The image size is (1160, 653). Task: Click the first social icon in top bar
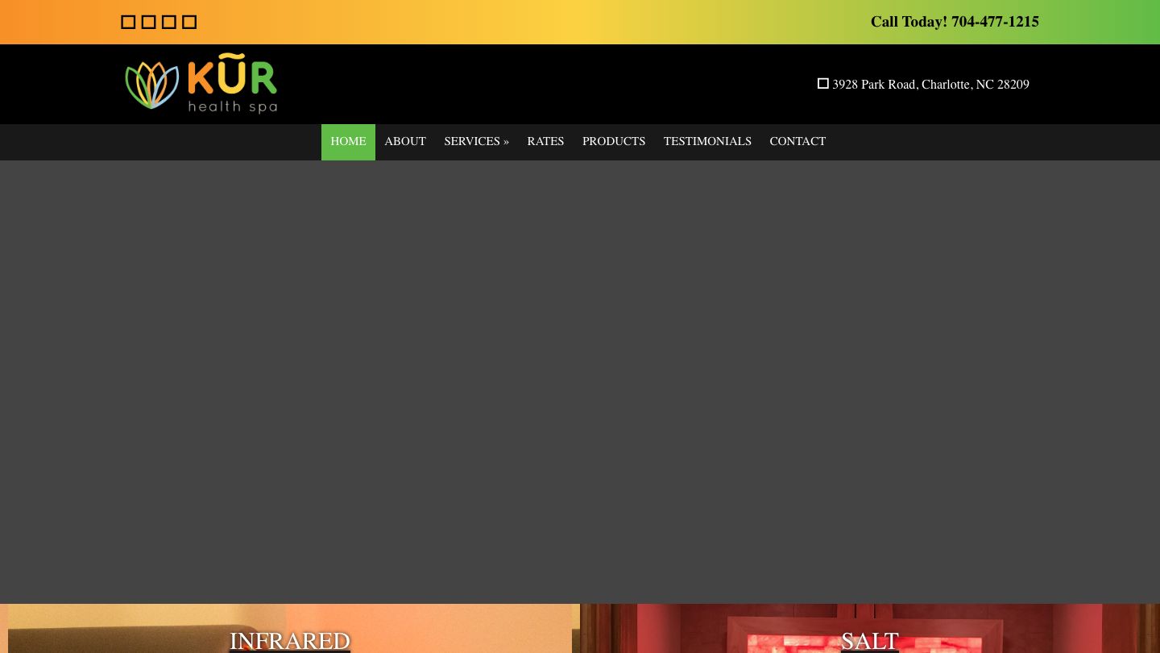[128, 22]
